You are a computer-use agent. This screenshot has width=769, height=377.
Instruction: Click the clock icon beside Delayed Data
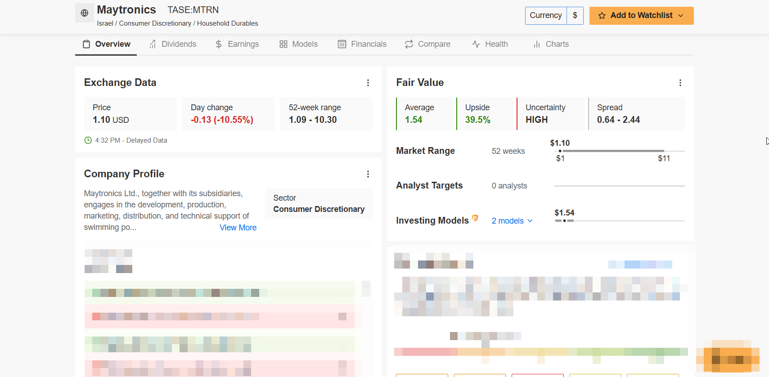pos(88,140)
